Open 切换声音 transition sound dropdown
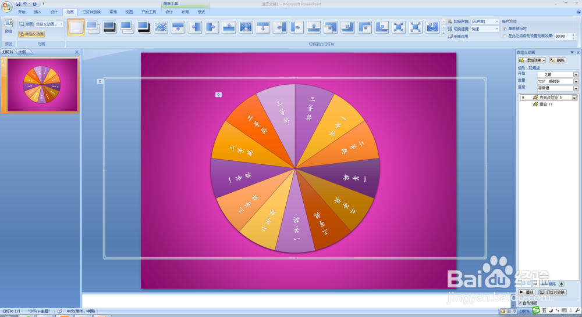582x317 pixels. (x=497, y=21)
